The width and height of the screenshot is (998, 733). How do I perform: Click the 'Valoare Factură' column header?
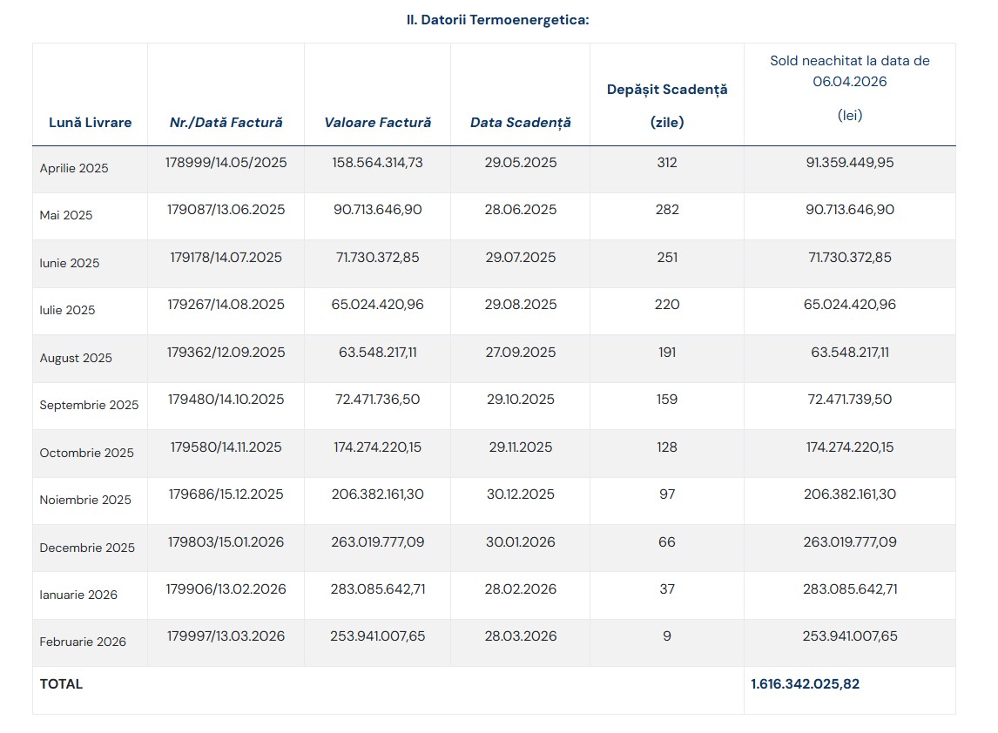pyautogui.click(x=377, y=123)
